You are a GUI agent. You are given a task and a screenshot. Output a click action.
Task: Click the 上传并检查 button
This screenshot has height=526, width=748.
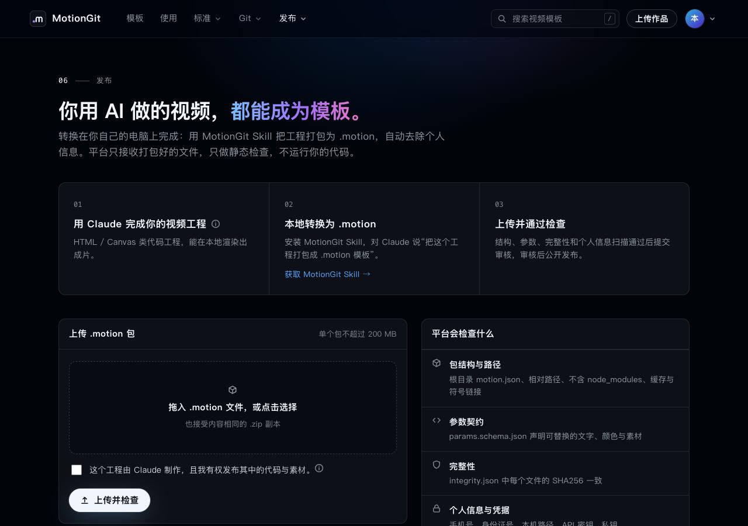[109, 500]
